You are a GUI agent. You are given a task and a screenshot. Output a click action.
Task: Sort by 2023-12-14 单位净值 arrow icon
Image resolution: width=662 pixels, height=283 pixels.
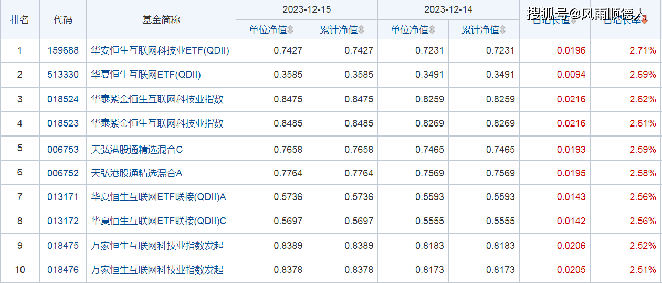[432, 30]
